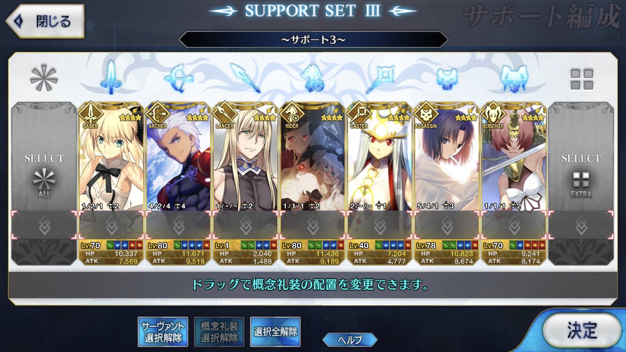Open the empty EXTRA slot SELECT card
The height and width of the screenshot is (352, 626).
click(581, 184)
